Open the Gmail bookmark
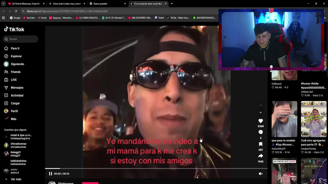The image size is (328, 184). 42,18
